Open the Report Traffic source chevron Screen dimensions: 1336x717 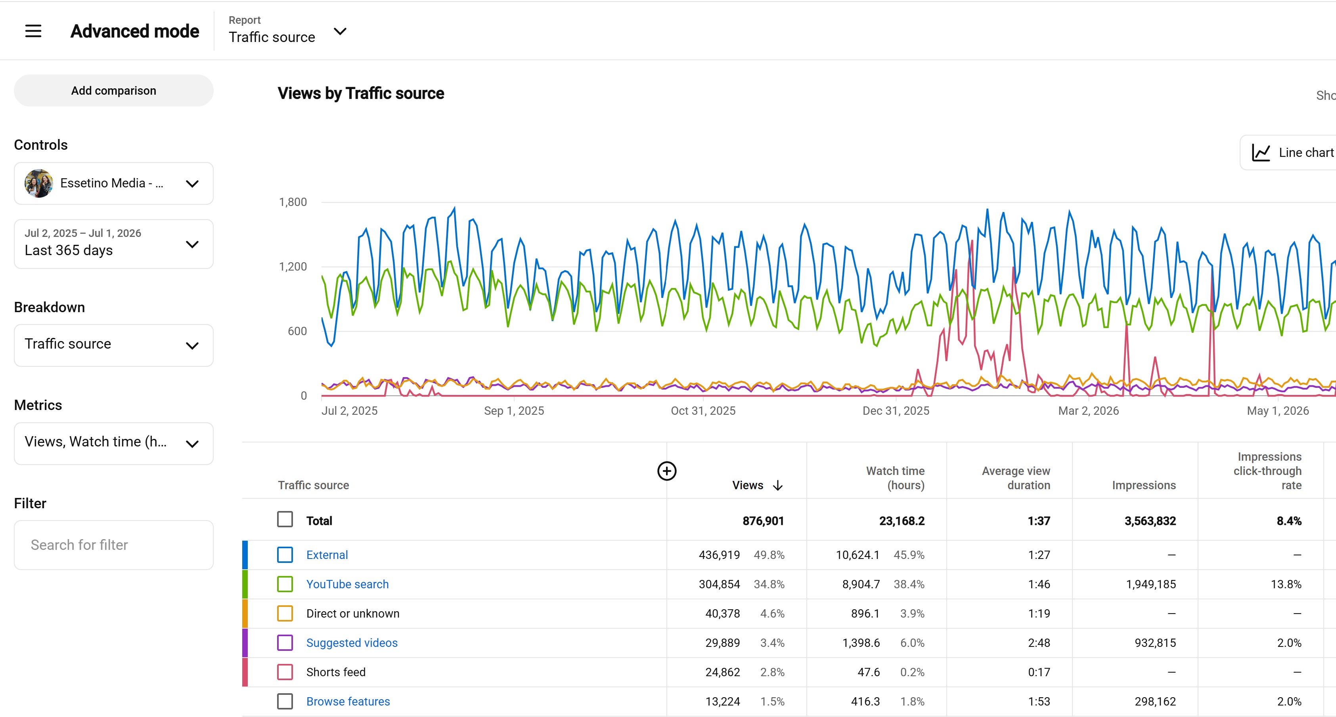340,32
